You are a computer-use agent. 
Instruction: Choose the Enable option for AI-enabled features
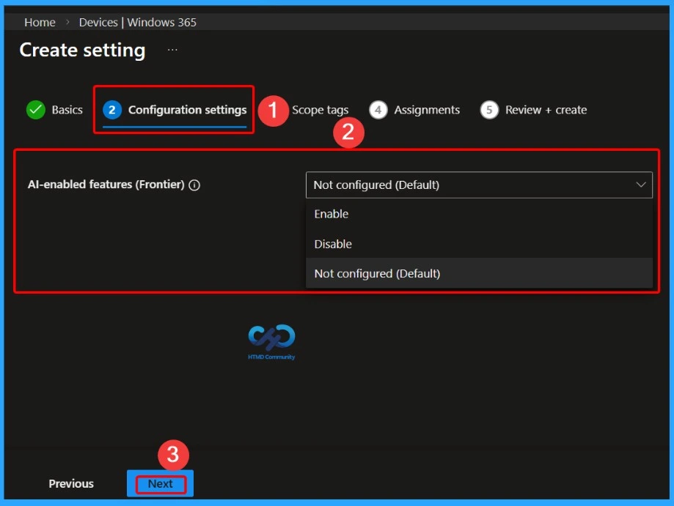[331, 214]
